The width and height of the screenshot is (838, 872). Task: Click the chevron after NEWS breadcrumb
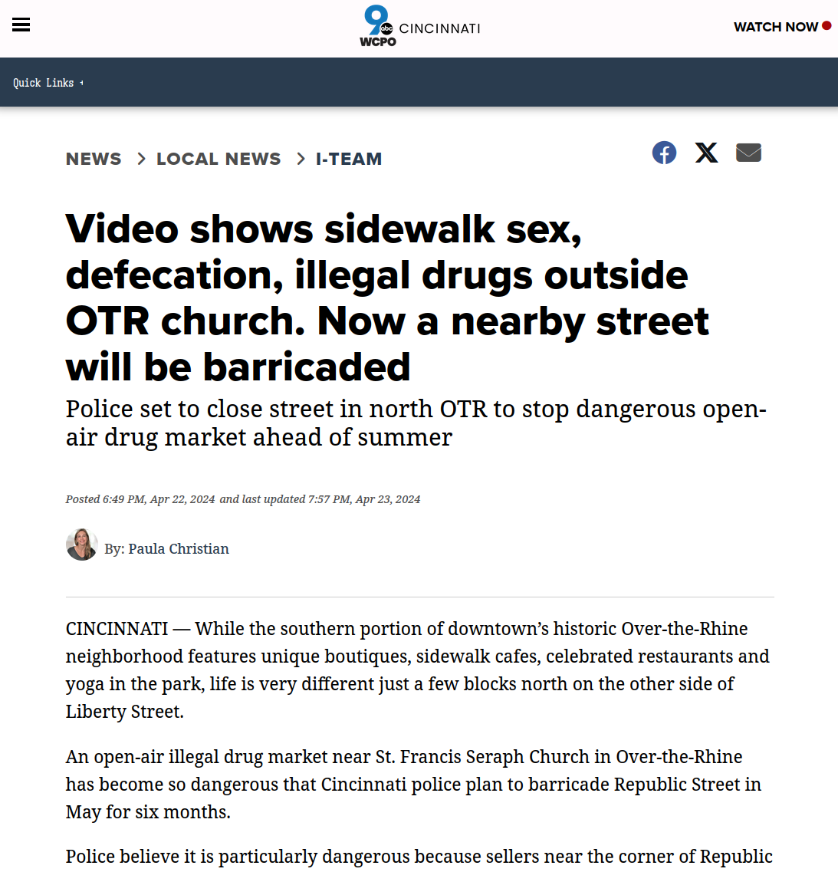(141, 159)
